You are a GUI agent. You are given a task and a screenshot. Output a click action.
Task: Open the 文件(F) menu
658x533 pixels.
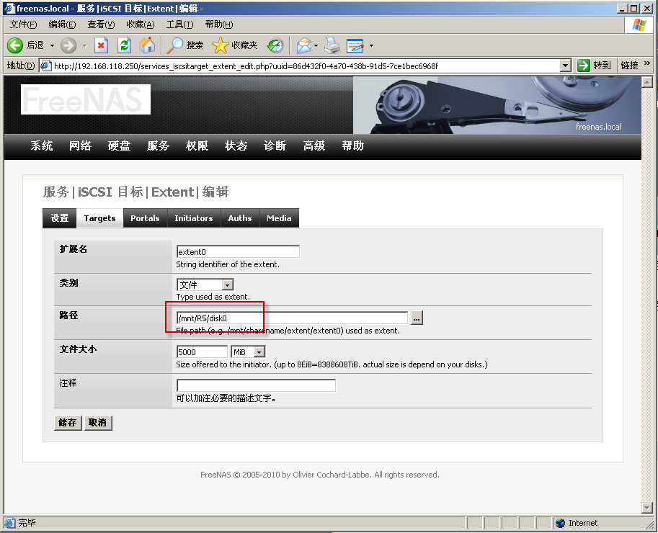24,24
